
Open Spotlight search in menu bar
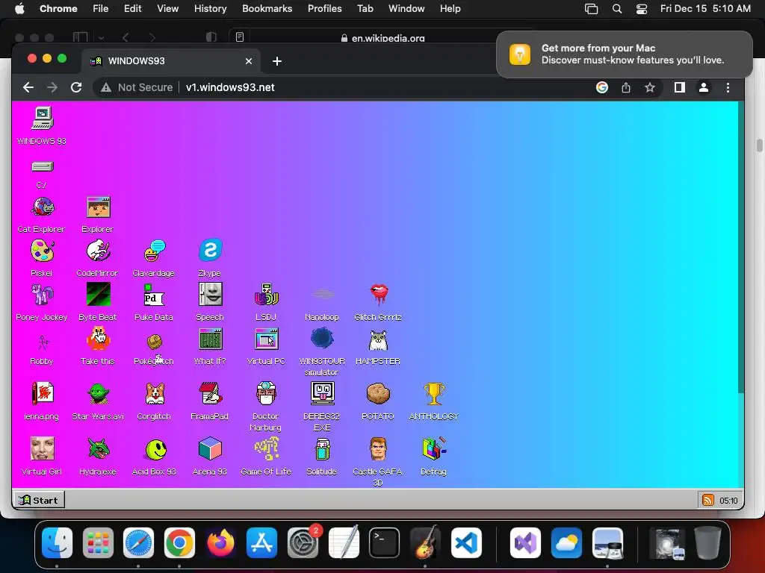pos(616,8)
